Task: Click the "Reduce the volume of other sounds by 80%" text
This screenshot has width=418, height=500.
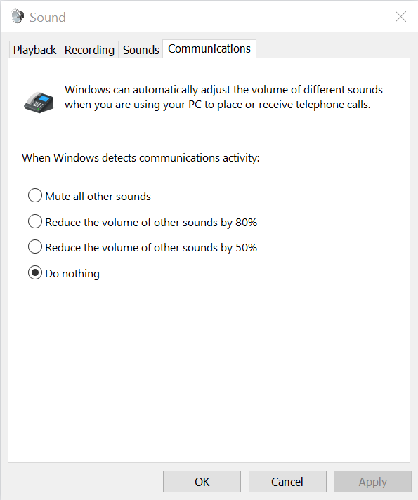Action: coord(151,222)
